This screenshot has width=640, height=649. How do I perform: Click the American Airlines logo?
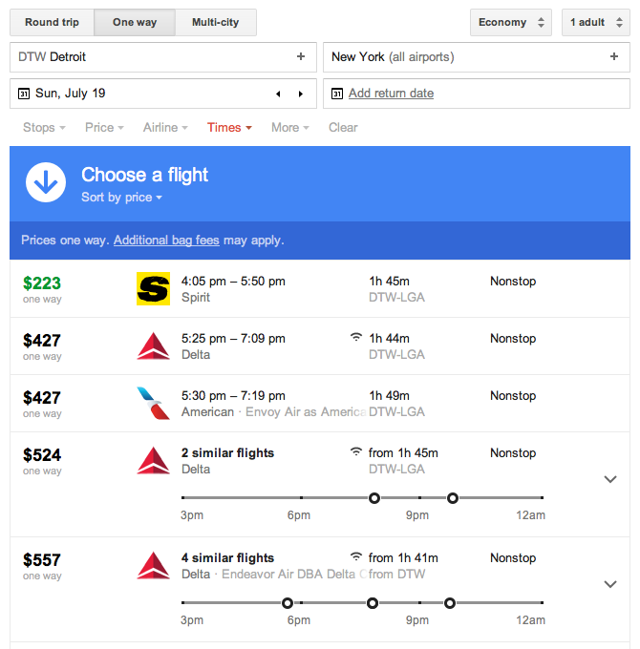(153, 403)
